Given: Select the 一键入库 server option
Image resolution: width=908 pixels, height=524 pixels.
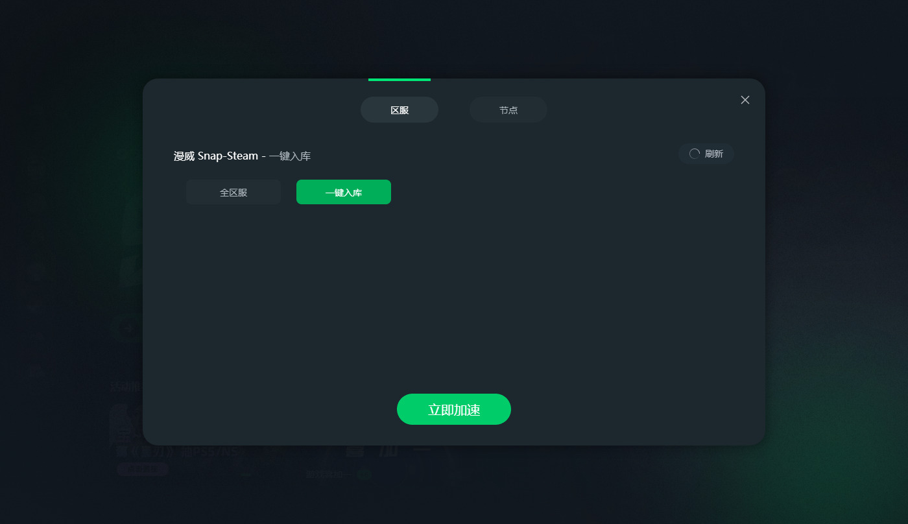Looking at the screenshot, I should tap(344, 192).
